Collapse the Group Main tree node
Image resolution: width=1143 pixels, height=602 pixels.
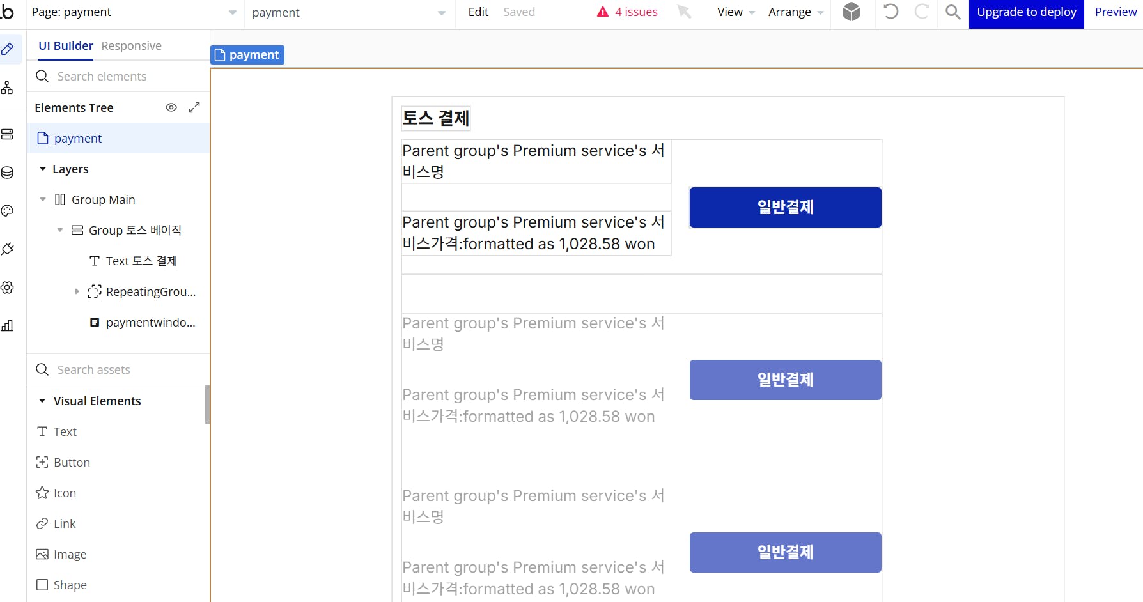click(x=43, y=199)
